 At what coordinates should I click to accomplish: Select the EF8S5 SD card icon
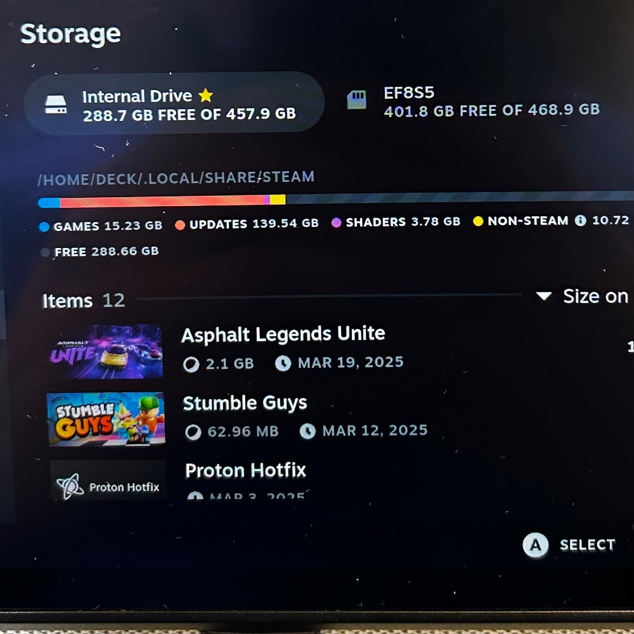pos(356,100)
